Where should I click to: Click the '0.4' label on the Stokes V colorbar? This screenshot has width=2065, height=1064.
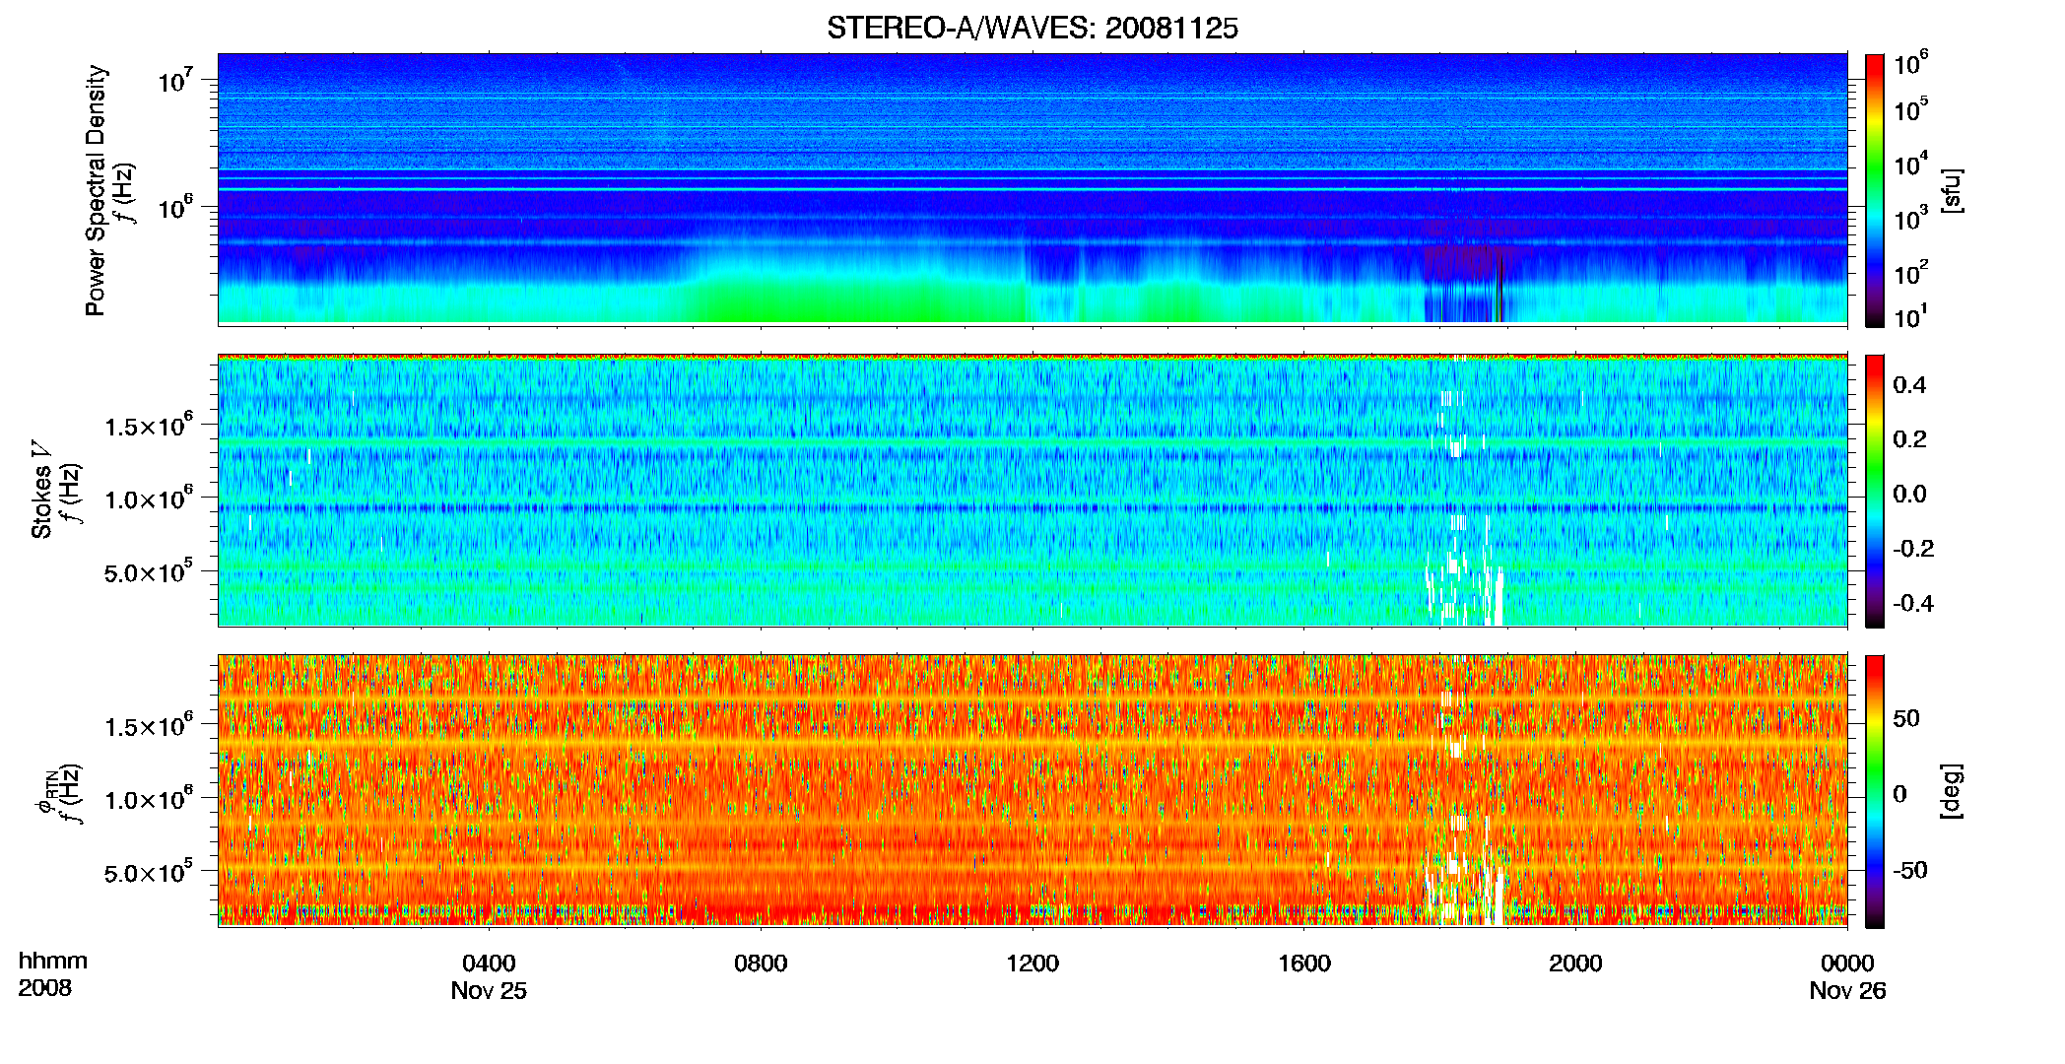(1909, 385)
